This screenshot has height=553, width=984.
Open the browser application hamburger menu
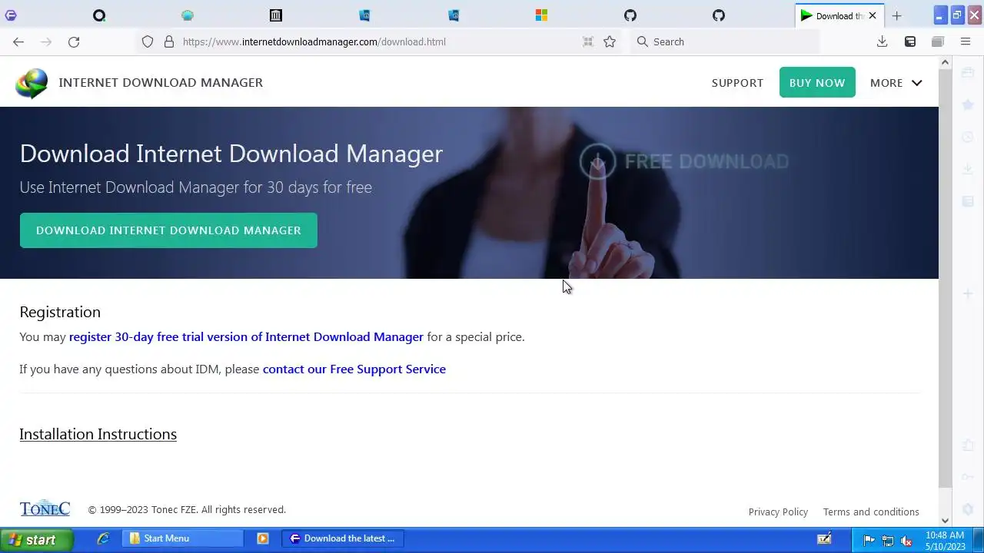click(x=966, y=41)
